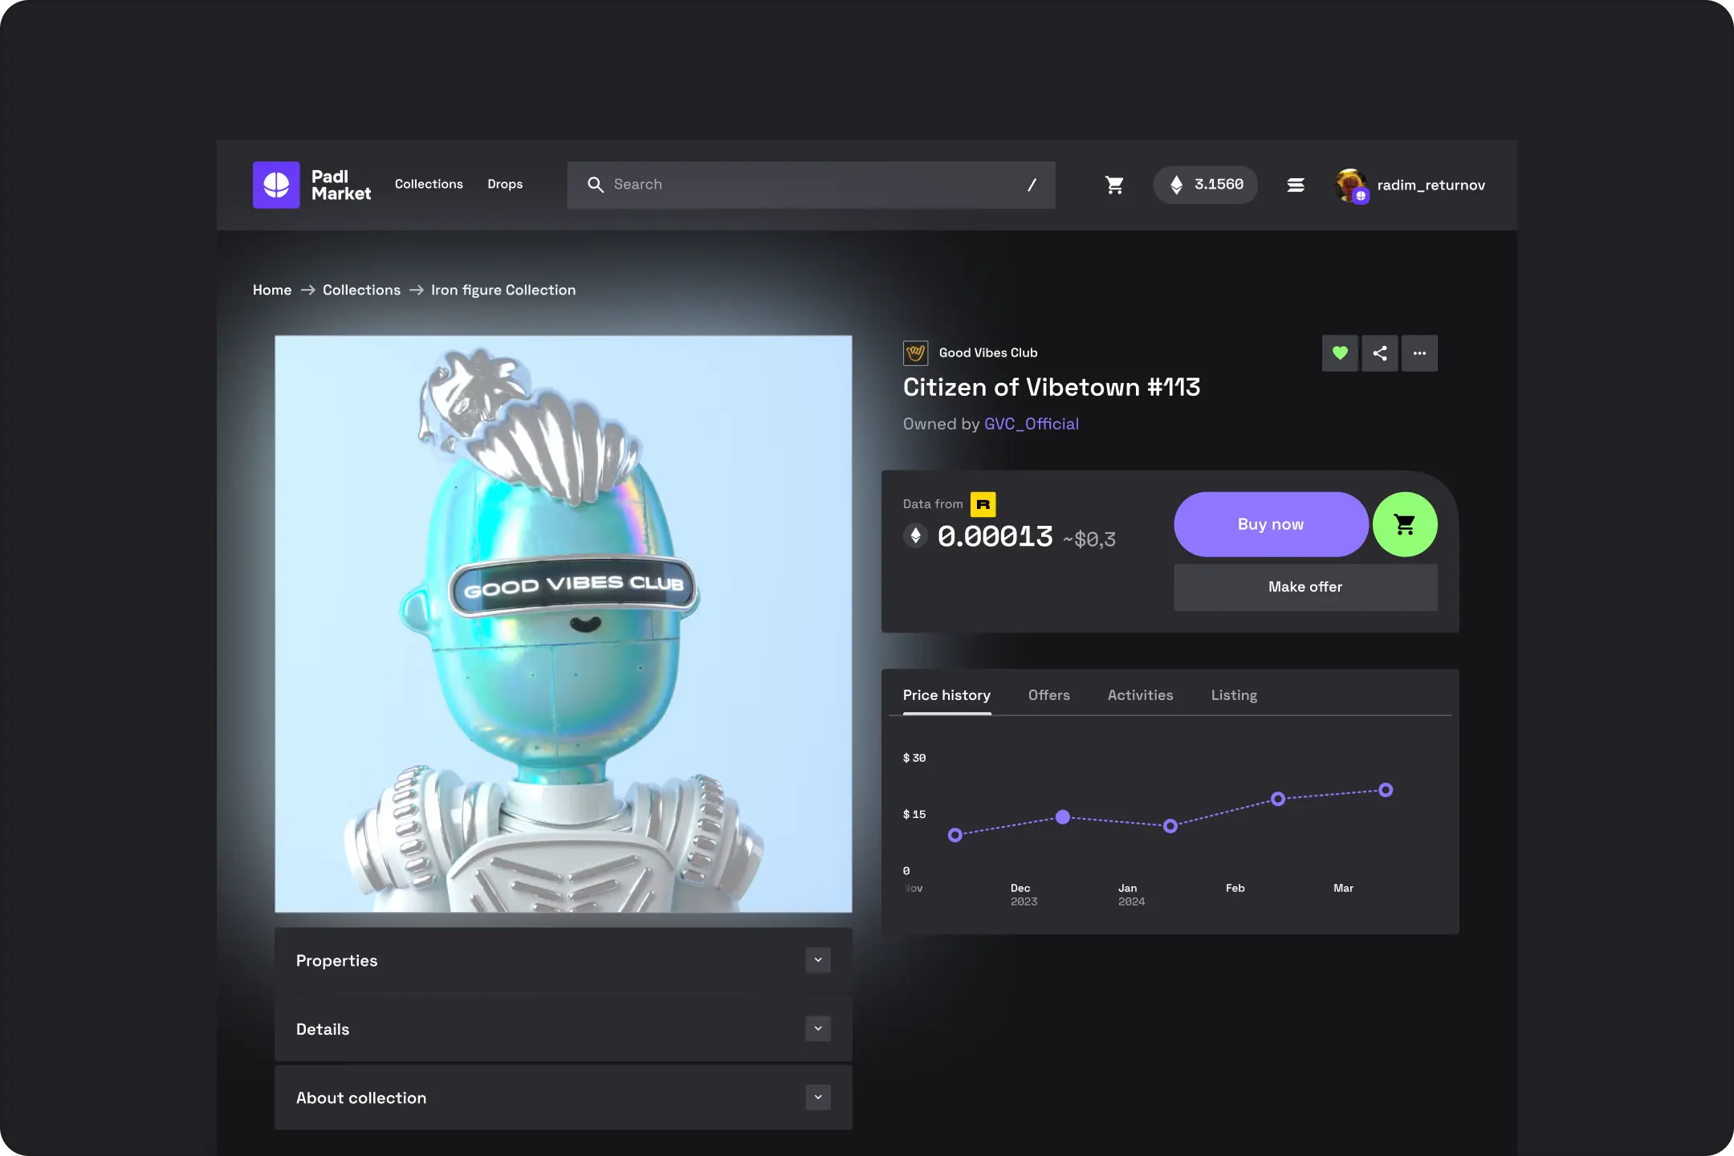Open the shopping cart in header
This screenshot has width=1734, height=1156.
(x=1114, y=185)
